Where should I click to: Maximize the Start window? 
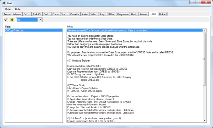[x=198, y=2]
